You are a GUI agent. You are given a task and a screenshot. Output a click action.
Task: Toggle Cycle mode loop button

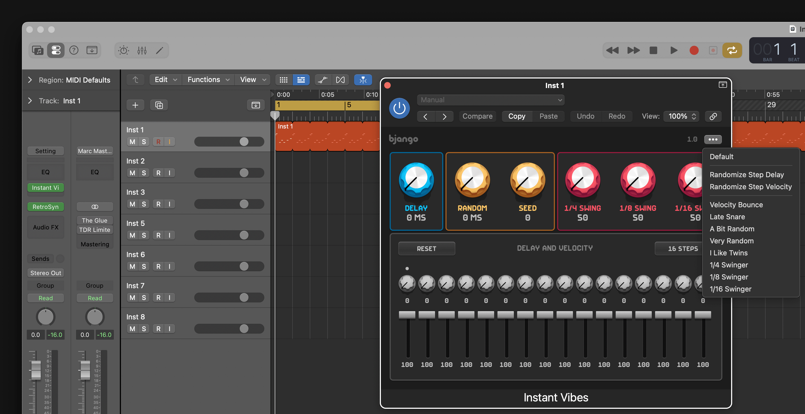[732, 50]
